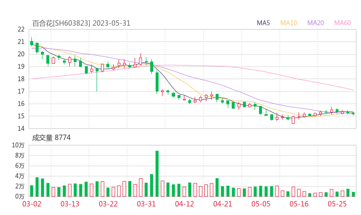Screen dimensions: 361x215
Task: Click the 成交量 8774 volume label
Action: click(x=51, y=138)
